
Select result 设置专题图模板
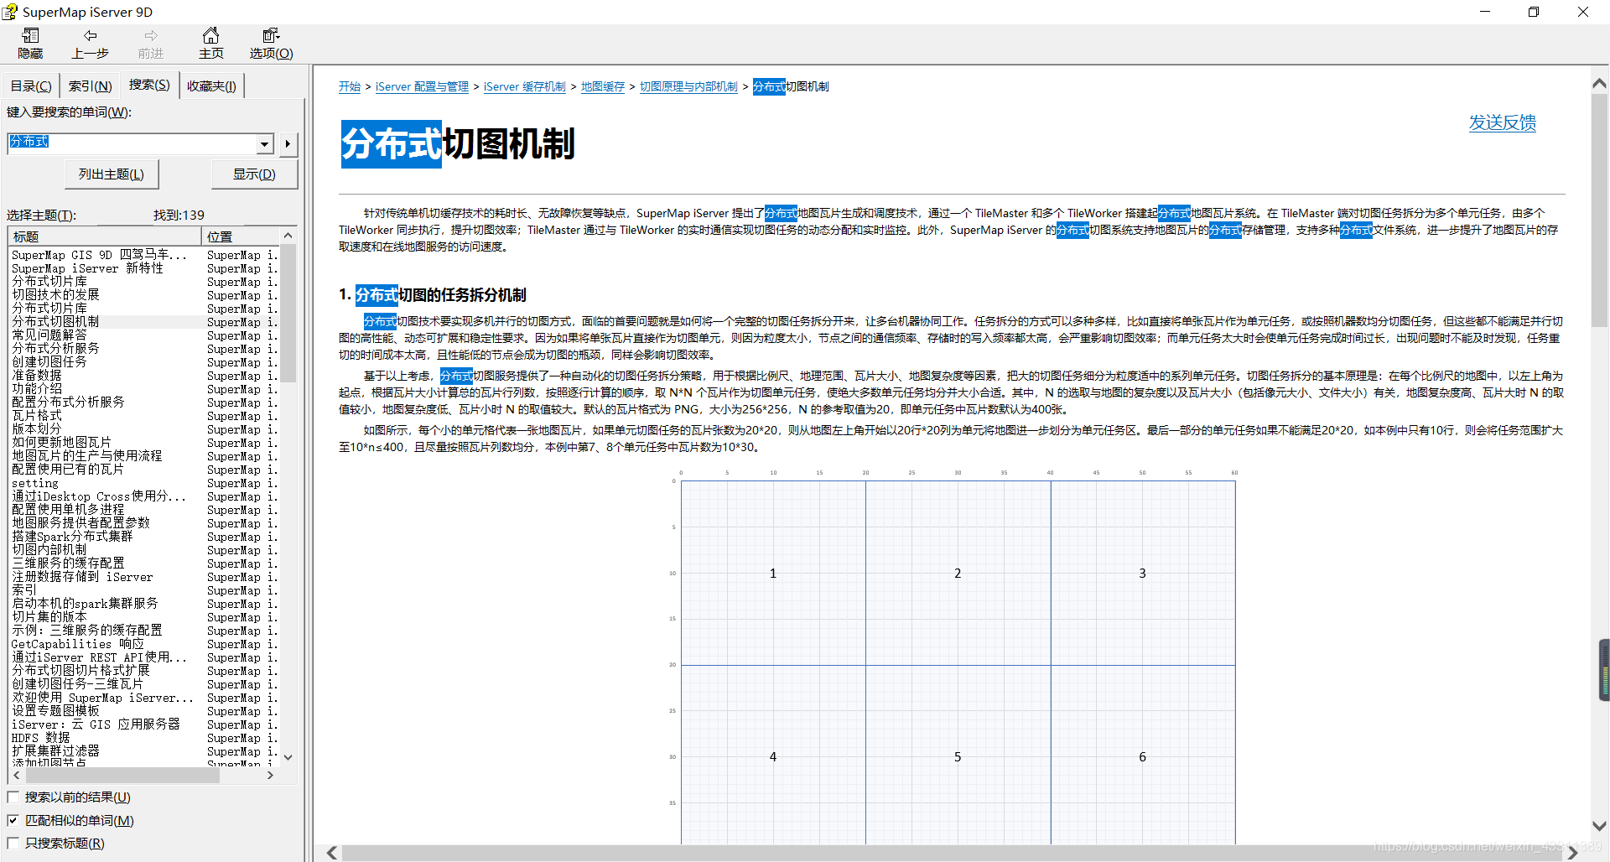pos(55,711)
